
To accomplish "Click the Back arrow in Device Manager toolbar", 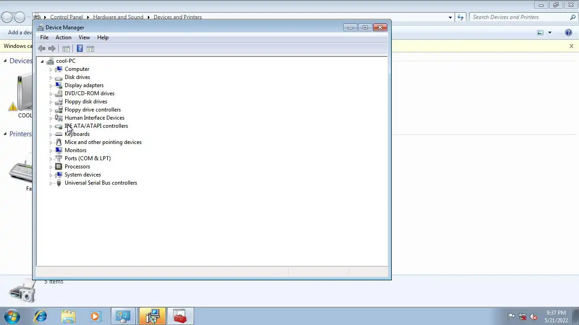I will 42,49.
